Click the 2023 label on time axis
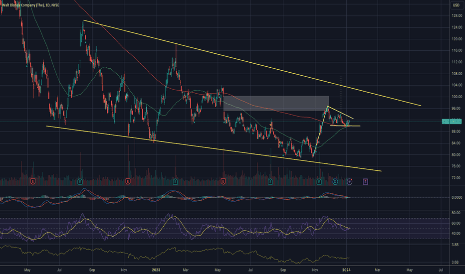 [156, 270]
